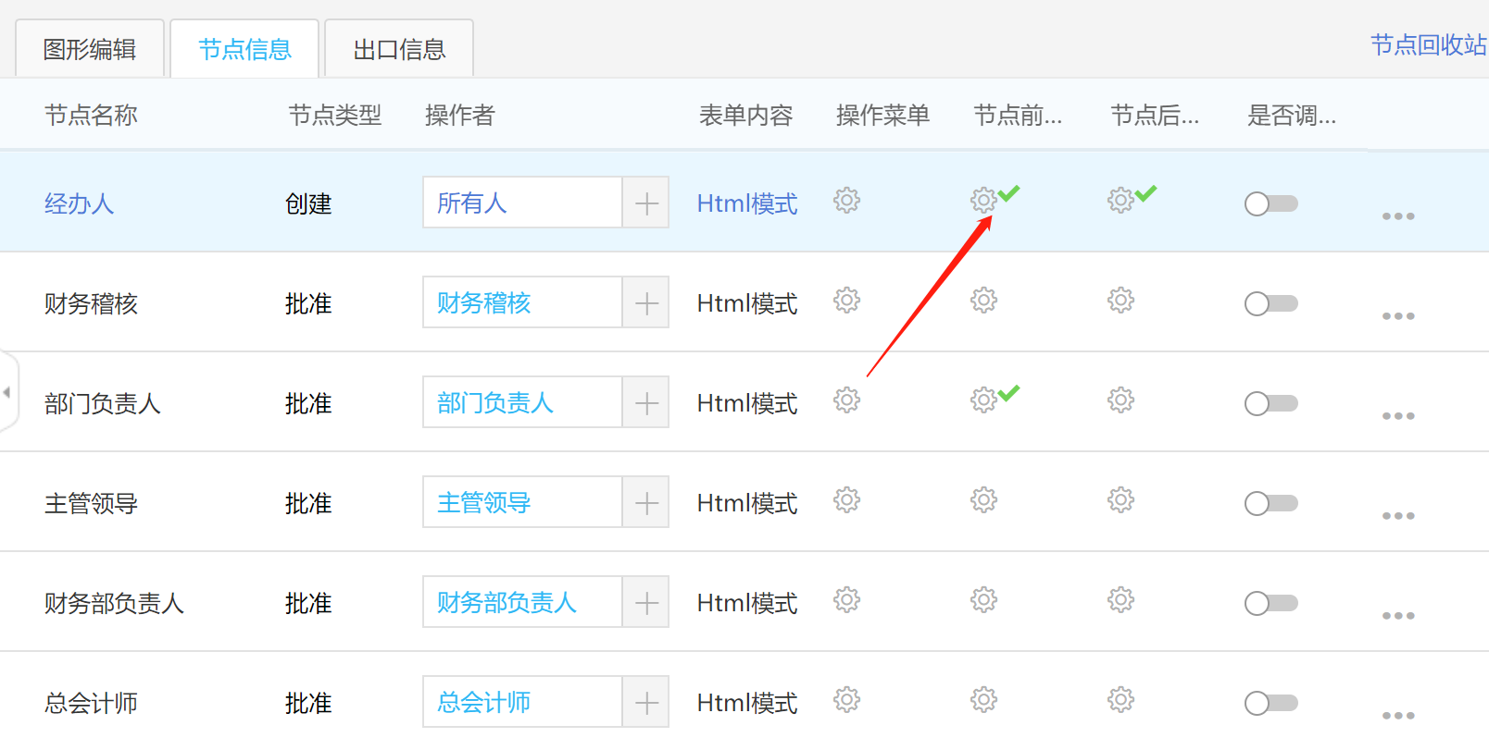Toggle the switch in 总会计师 row
The height and width of the screenshot is (750, 1489).
tap(1270, 703)
